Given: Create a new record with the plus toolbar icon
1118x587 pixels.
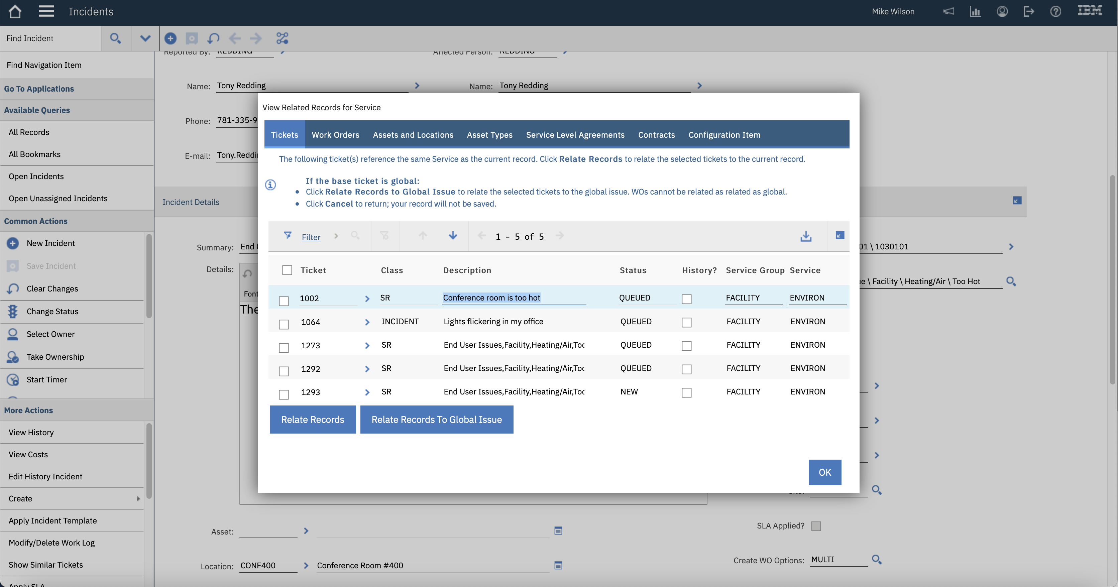Looking at the screenshot, I should (170, 38).
